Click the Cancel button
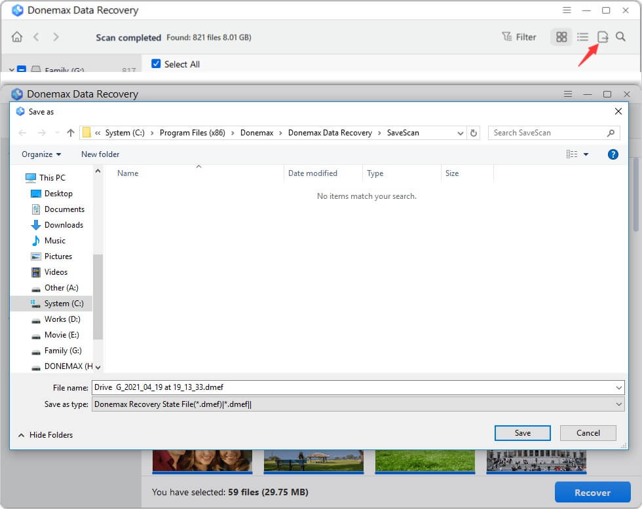This screenshot has width=642, height=509. [588, 433]
